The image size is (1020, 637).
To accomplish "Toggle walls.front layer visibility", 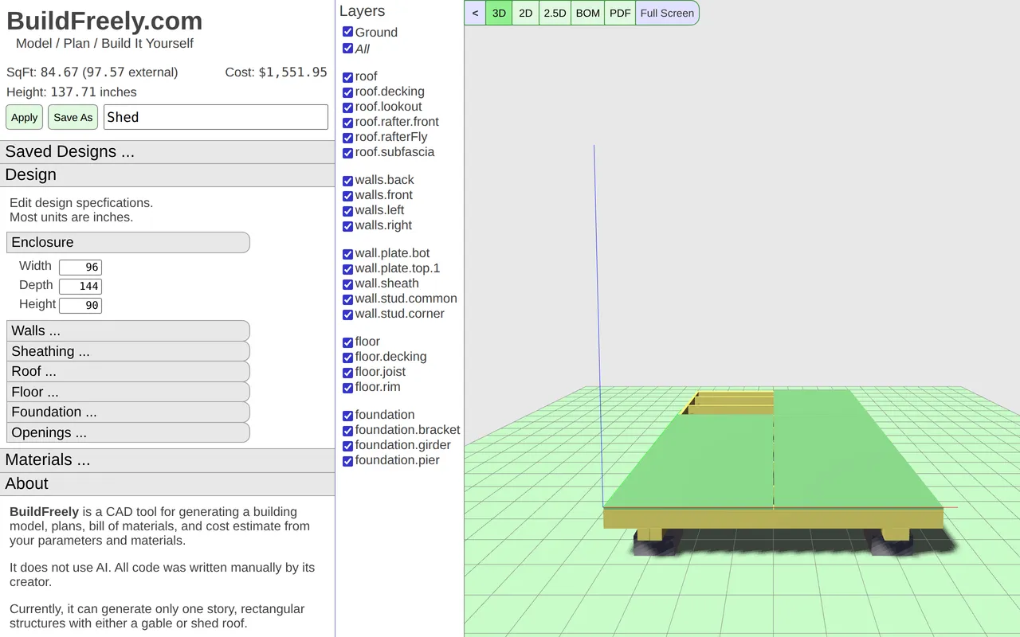I will click(347, 196).
